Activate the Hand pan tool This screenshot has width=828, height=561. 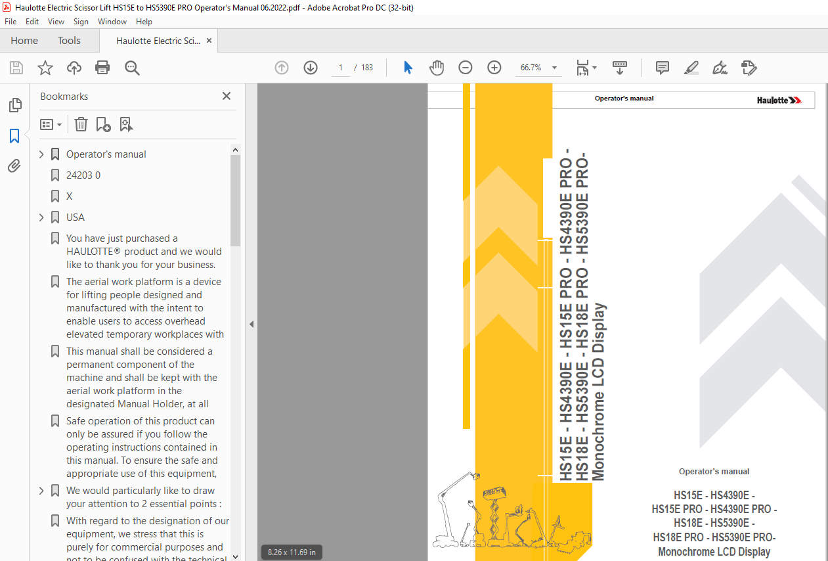click(x=437, y=68)
